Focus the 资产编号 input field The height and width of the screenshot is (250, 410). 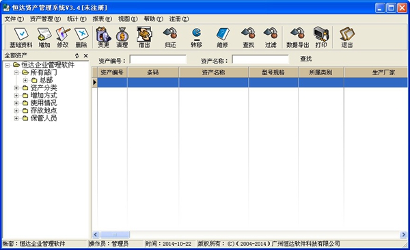[159, 59]
